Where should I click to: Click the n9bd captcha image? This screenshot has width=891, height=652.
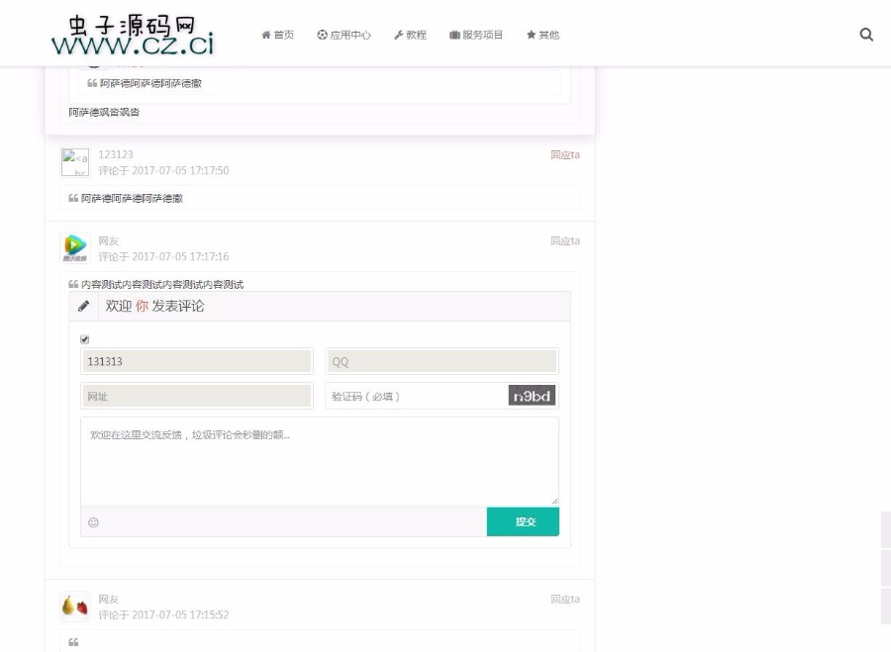click(x=531, y=395)
